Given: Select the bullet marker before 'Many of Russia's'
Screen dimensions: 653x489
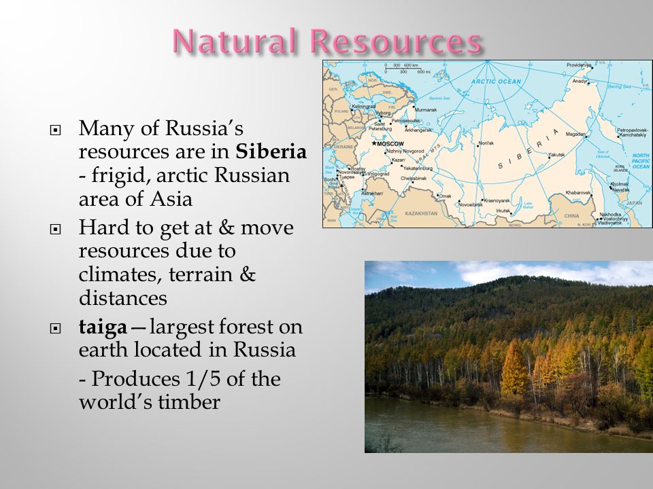Looking at the screenshot, I should coord(55,130).
